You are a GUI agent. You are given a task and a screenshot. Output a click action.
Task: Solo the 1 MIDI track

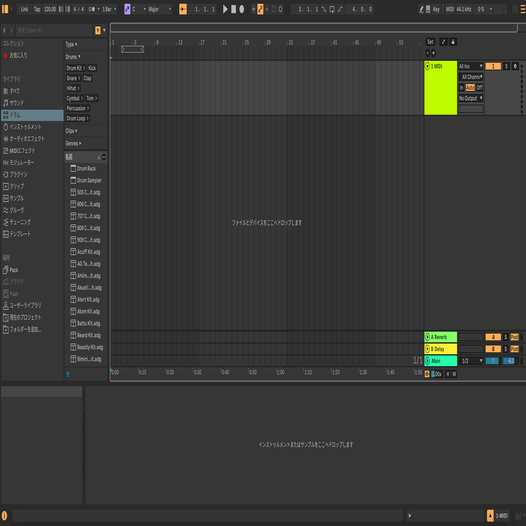[x=506, y=66]
